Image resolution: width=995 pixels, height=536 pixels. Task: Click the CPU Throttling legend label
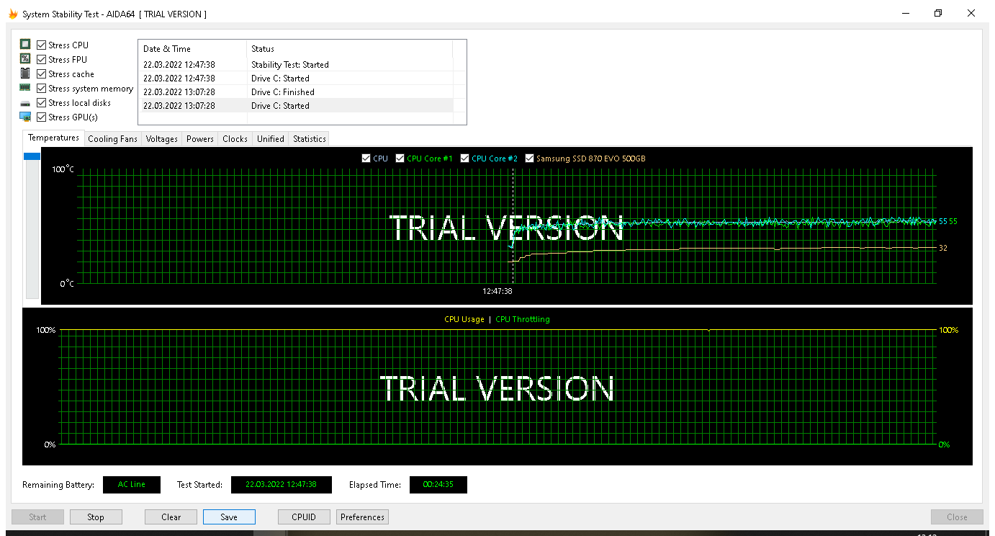click(x=523, y=319)
